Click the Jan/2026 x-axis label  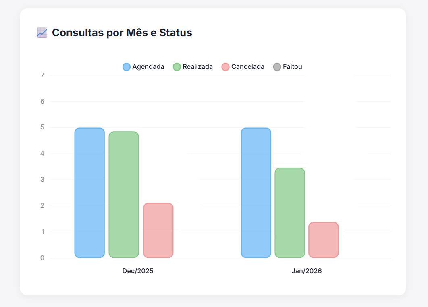(307, 271)
